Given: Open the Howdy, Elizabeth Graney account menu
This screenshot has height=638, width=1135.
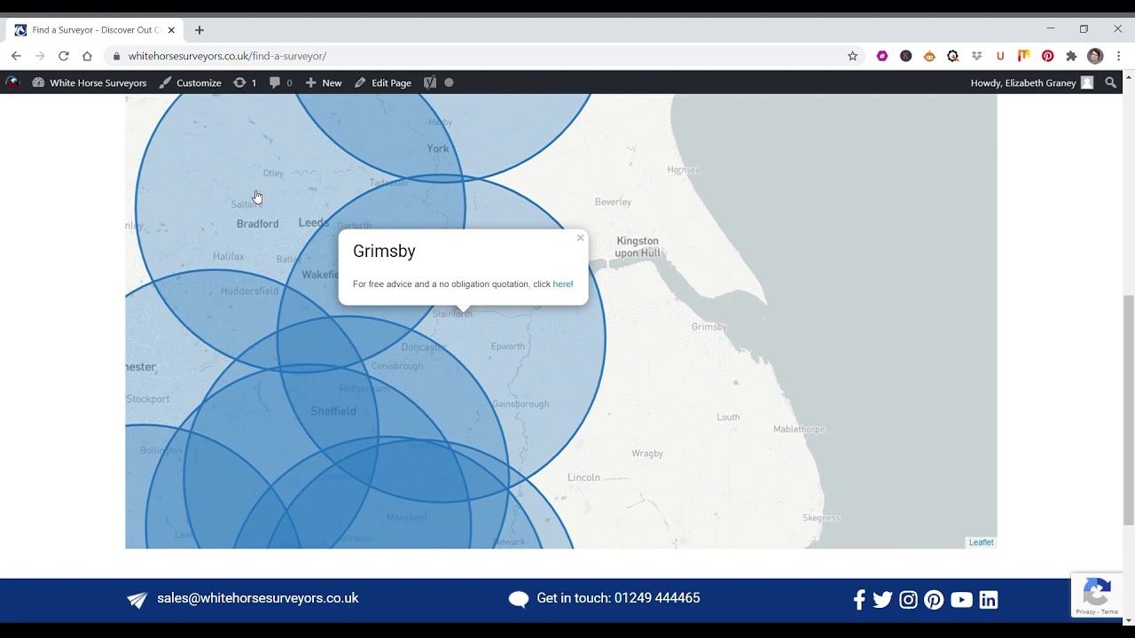Looking at the screenshot, I should click(1032, 82).
